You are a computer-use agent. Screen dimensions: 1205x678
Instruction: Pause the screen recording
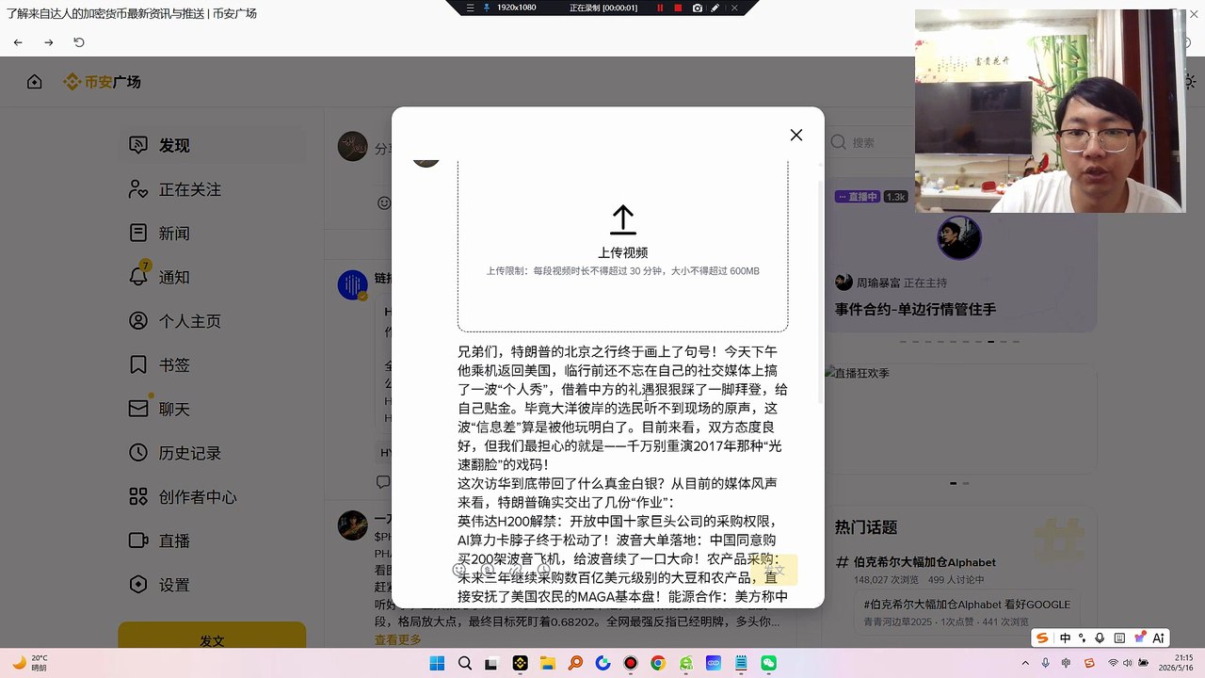660,8
